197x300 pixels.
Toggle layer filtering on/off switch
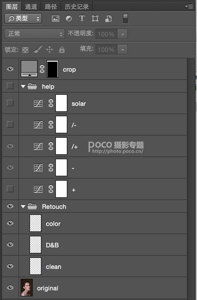[x=125, y=18]
